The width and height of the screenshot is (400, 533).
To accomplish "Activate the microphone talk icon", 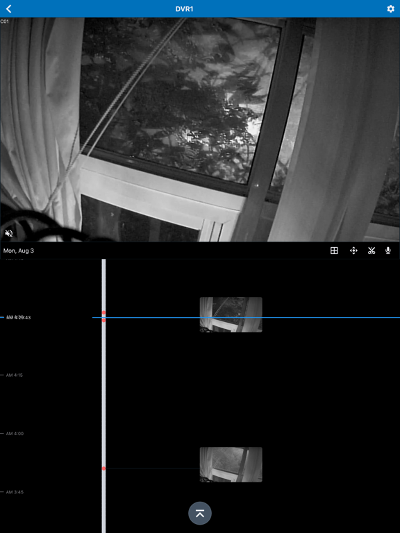I will pyautogui.click(x=387, y=251).
